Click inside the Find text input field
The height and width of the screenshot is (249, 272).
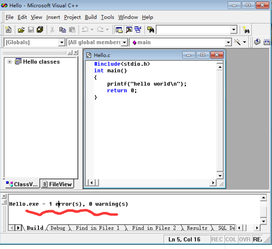193,30
